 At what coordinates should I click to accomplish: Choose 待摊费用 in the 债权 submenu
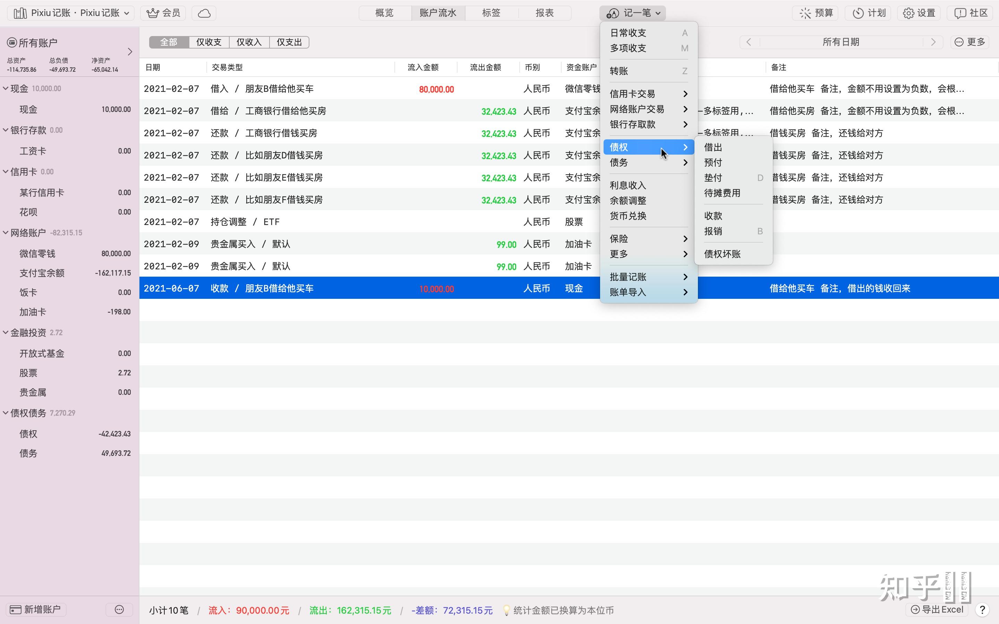click(733, 193)
